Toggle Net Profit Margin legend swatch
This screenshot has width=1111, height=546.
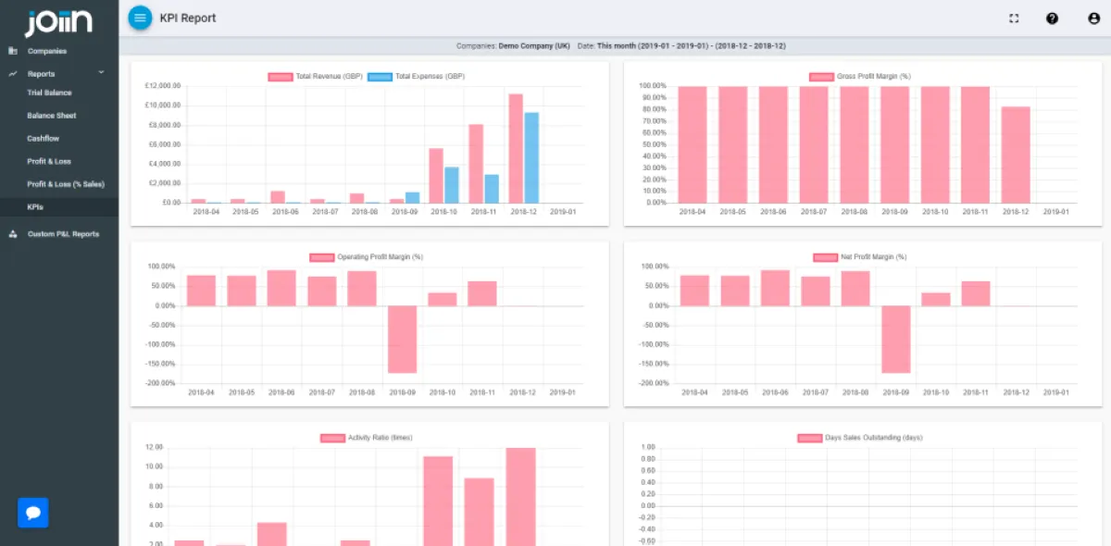pyautogui.click(x=825, y=257)
